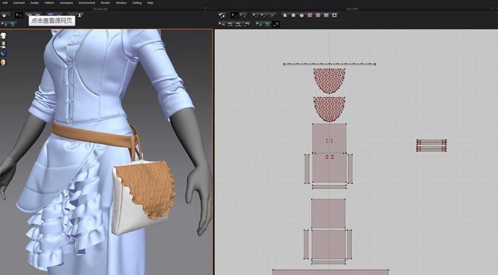Click the first red square texture icon
Viewport: 498px width, 275px height.
coord(310,15)
